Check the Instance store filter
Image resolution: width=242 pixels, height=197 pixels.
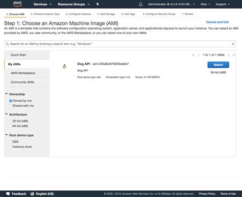11,147
